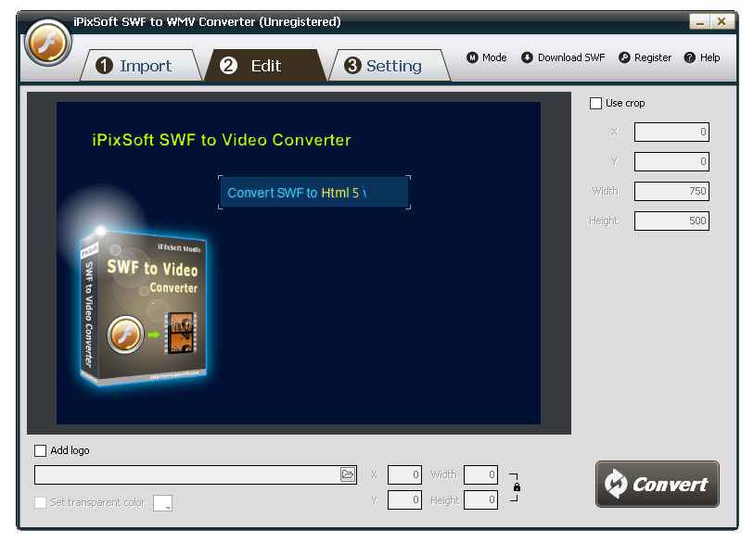This screenshot has height=543, width=754.
Task: Click the logo Width field
Action: 480,475
